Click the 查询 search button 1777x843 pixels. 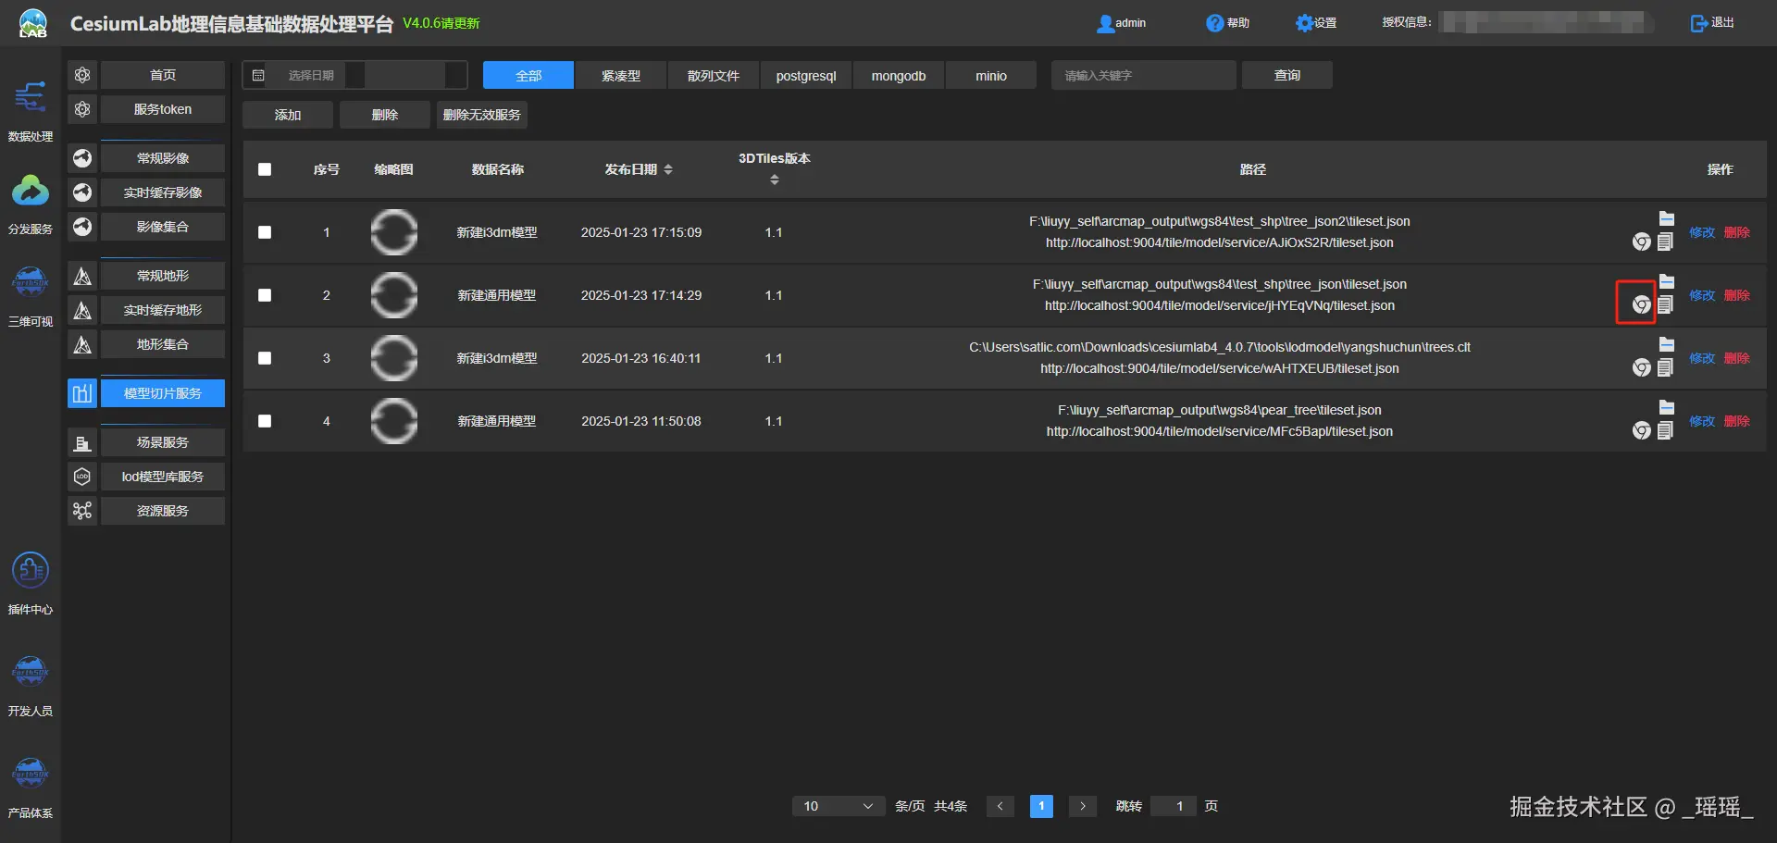(x=1287, y=75)
